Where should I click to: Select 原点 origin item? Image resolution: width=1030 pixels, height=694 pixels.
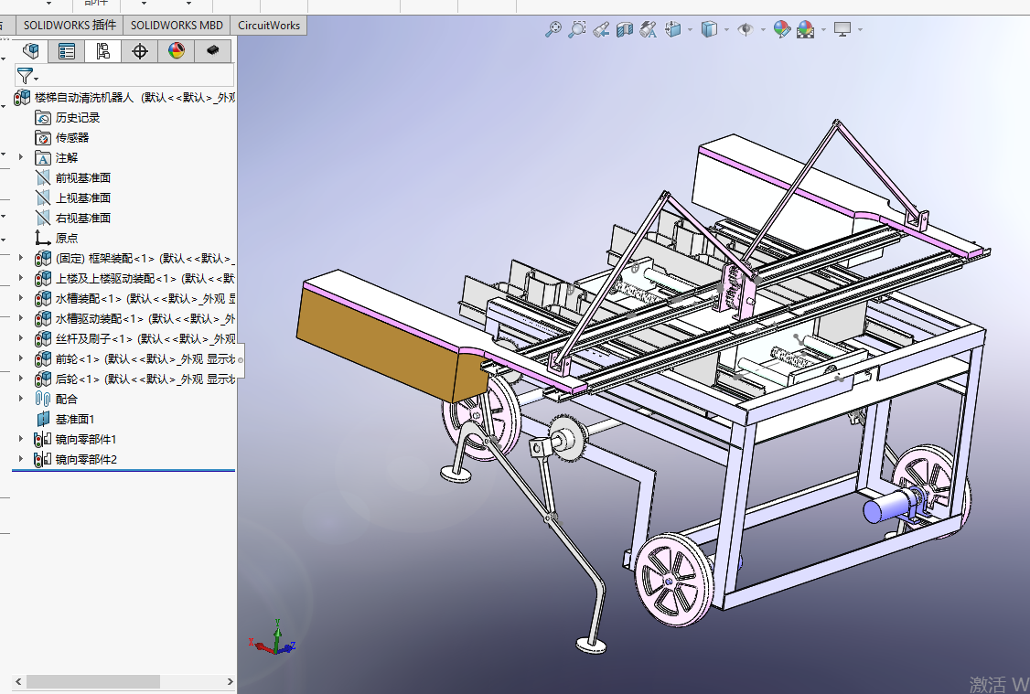[x=67, y=239]
